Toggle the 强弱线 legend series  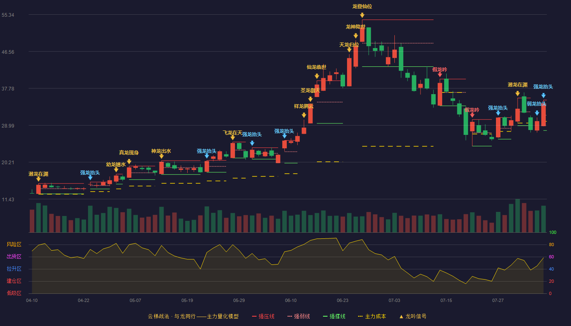pos(299,316)
